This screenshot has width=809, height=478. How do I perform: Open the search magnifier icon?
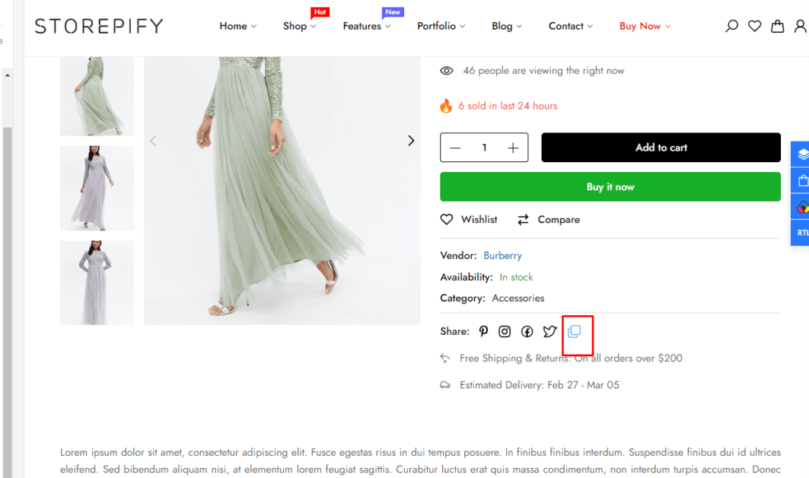731,26
